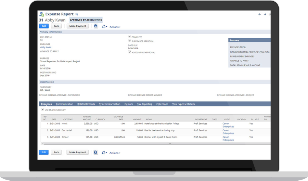Image resolution: width=308 pixels, height=181 pixels.
Task: Open the Abby Kwan employee link
Action: coord(46,47)
